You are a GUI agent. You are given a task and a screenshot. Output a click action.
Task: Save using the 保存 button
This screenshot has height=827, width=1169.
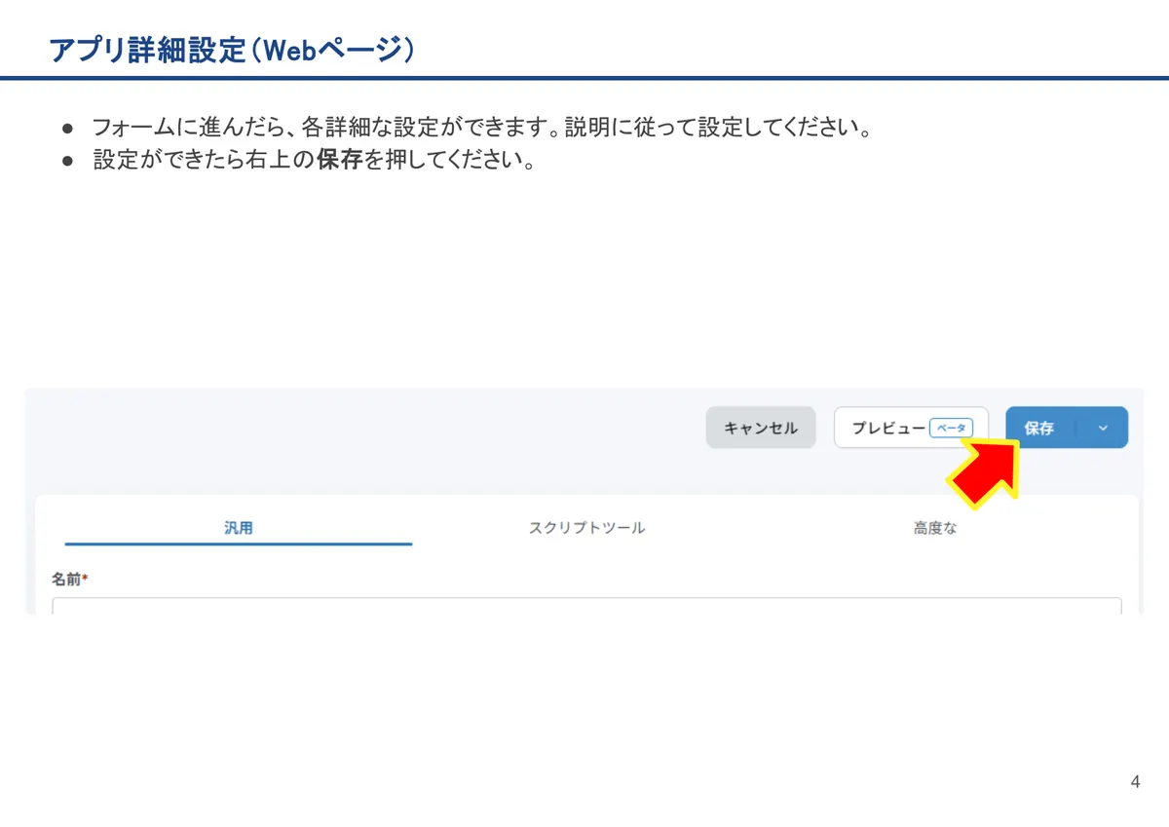pos(1040,428)
